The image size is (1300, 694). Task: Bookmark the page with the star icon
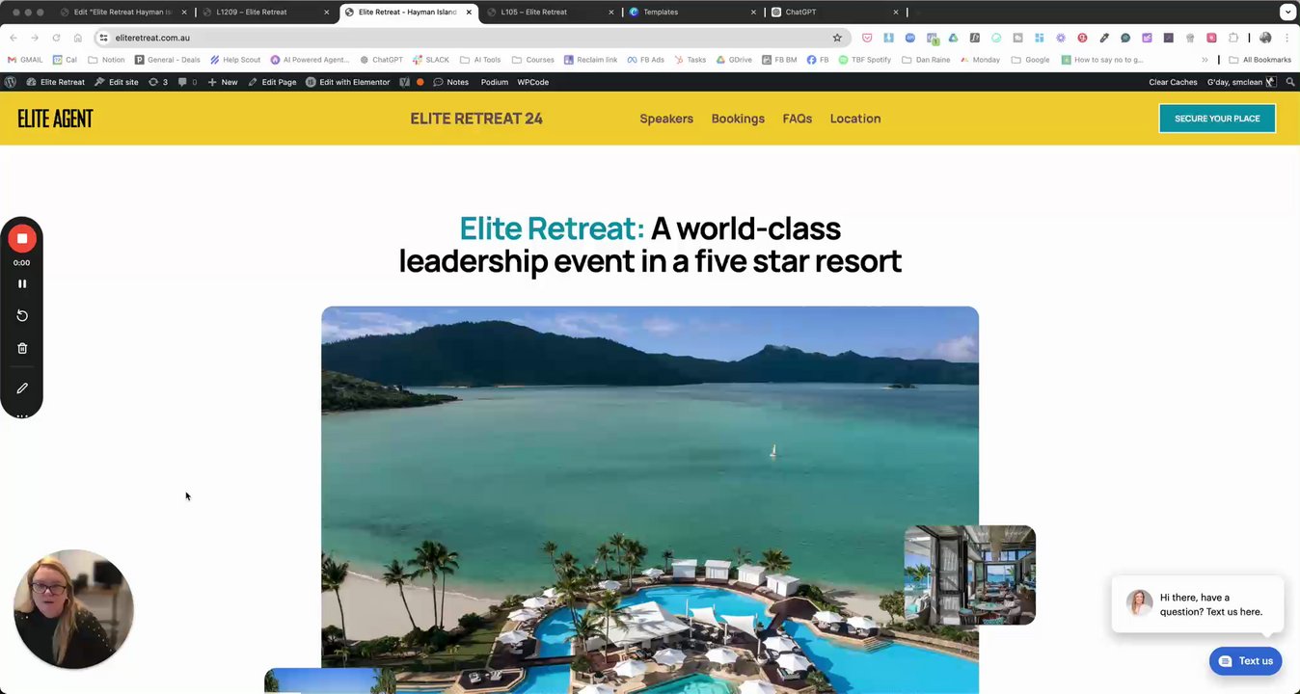click(837, 38)
